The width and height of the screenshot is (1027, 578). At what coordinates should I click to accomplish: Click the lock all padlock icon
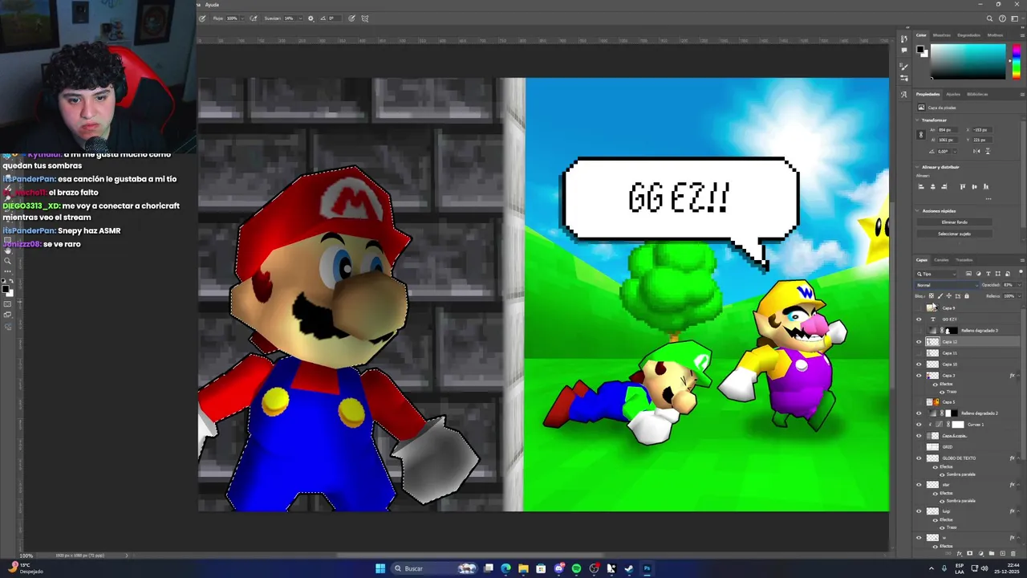966,295
